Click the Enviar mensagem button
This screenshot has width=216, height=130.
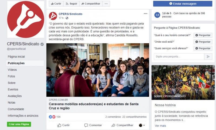[x=183, y=4]
